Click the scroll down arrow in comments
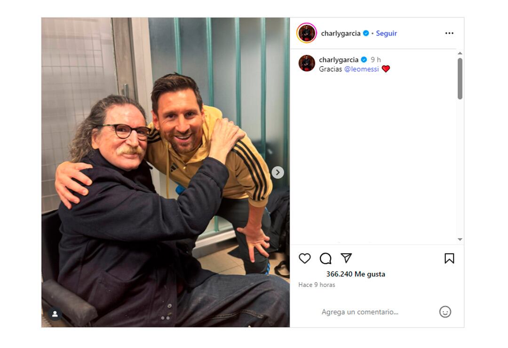508x348 pixels. 460,240
